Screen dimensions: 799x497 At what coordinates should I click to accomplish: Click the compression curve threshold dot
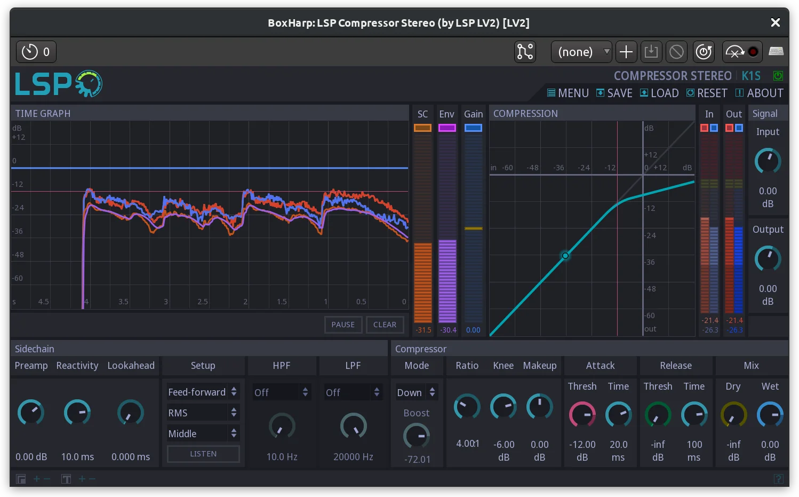(565, 256)
